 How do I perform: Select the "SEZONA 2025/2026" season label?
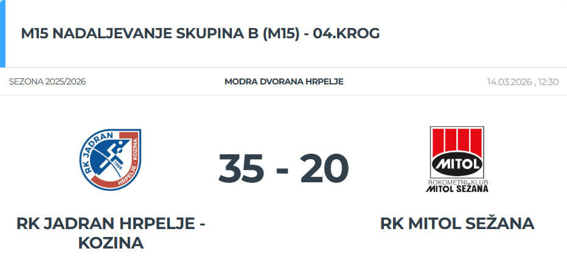[x=47, y=81]
